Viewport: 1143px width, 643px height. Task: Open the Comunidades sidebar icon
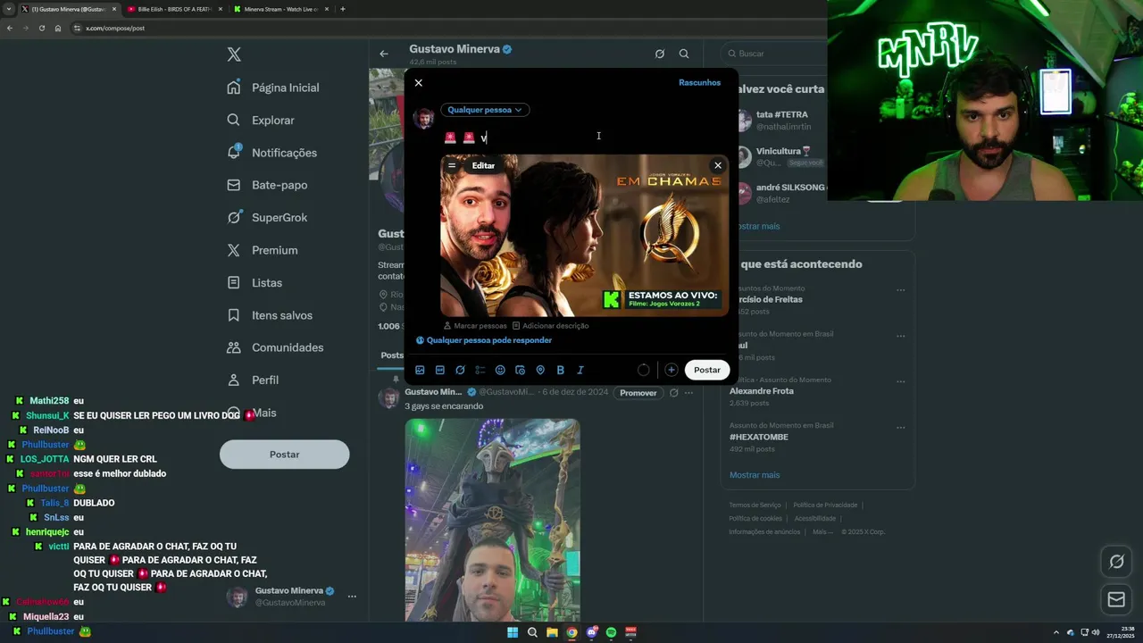click(234, 347)
